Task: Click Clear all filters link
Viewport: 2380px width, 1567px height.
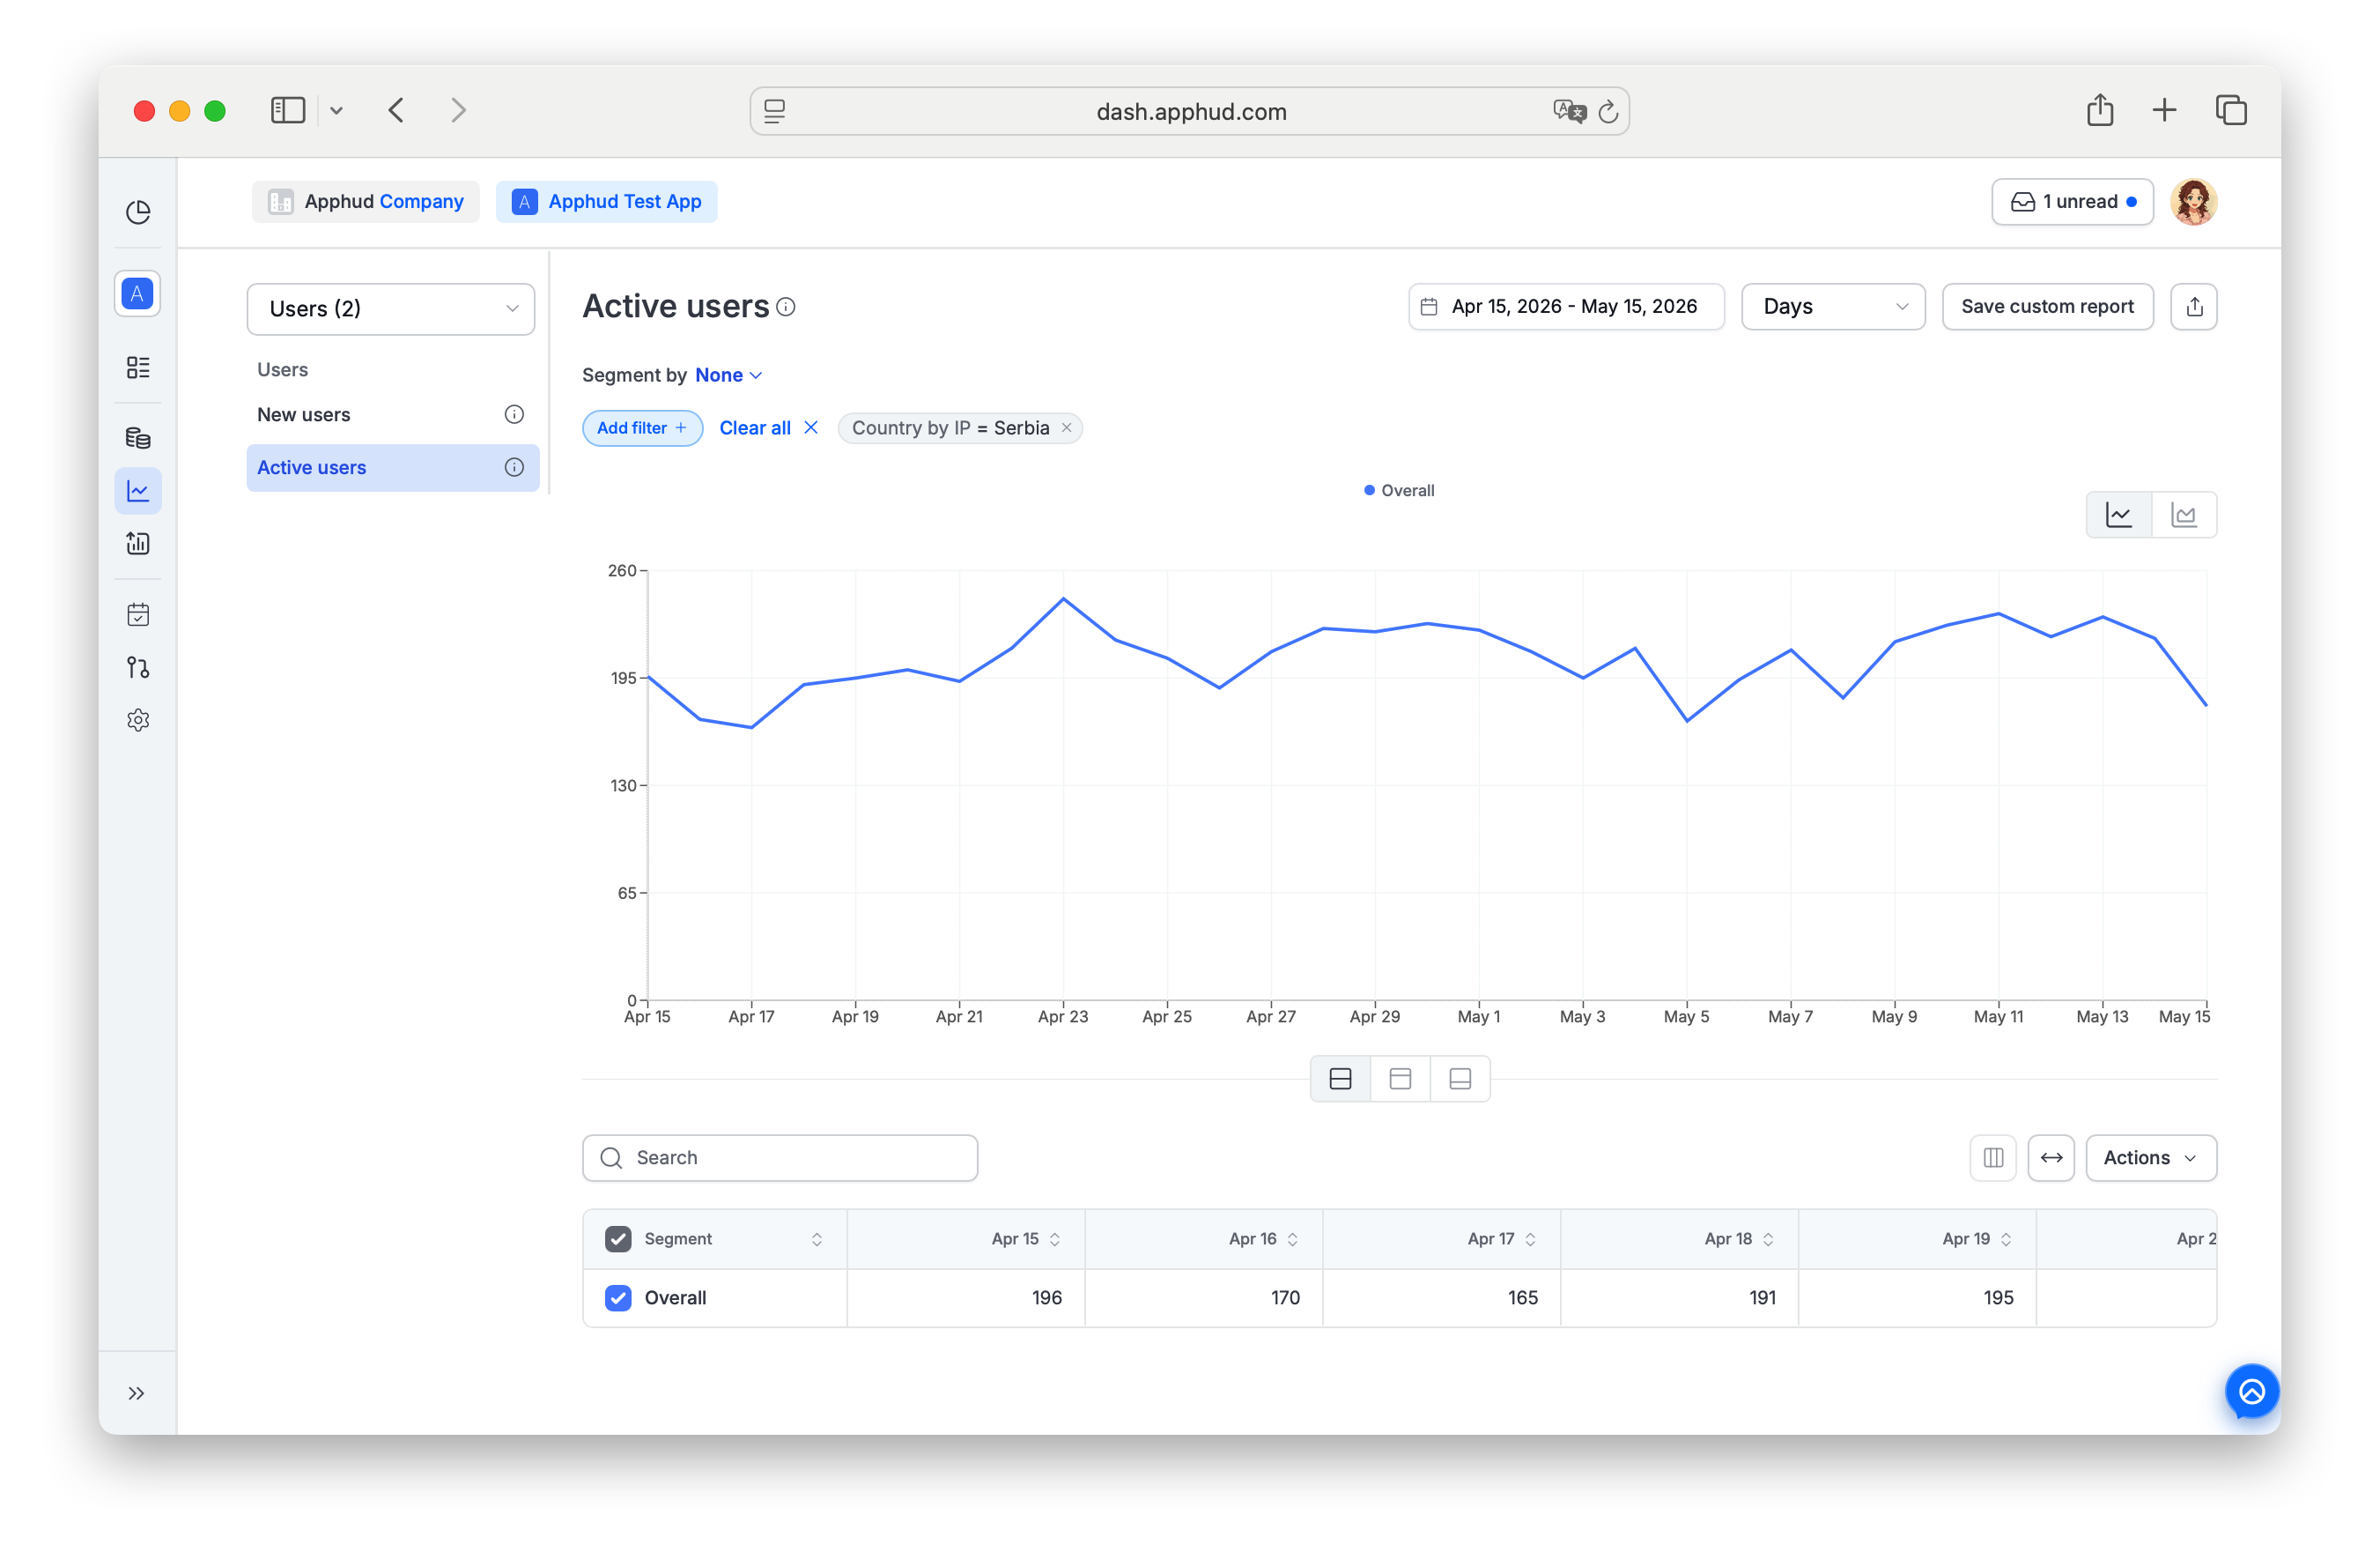Action: pyautogui.click(x=769, y=428)
